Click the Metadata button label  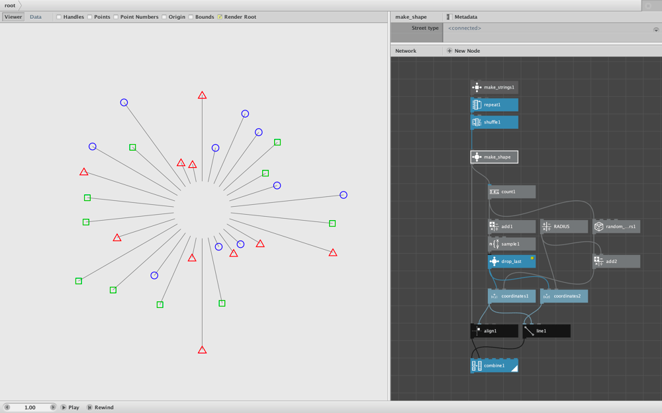pyautogui.click(x=465, y=17)
